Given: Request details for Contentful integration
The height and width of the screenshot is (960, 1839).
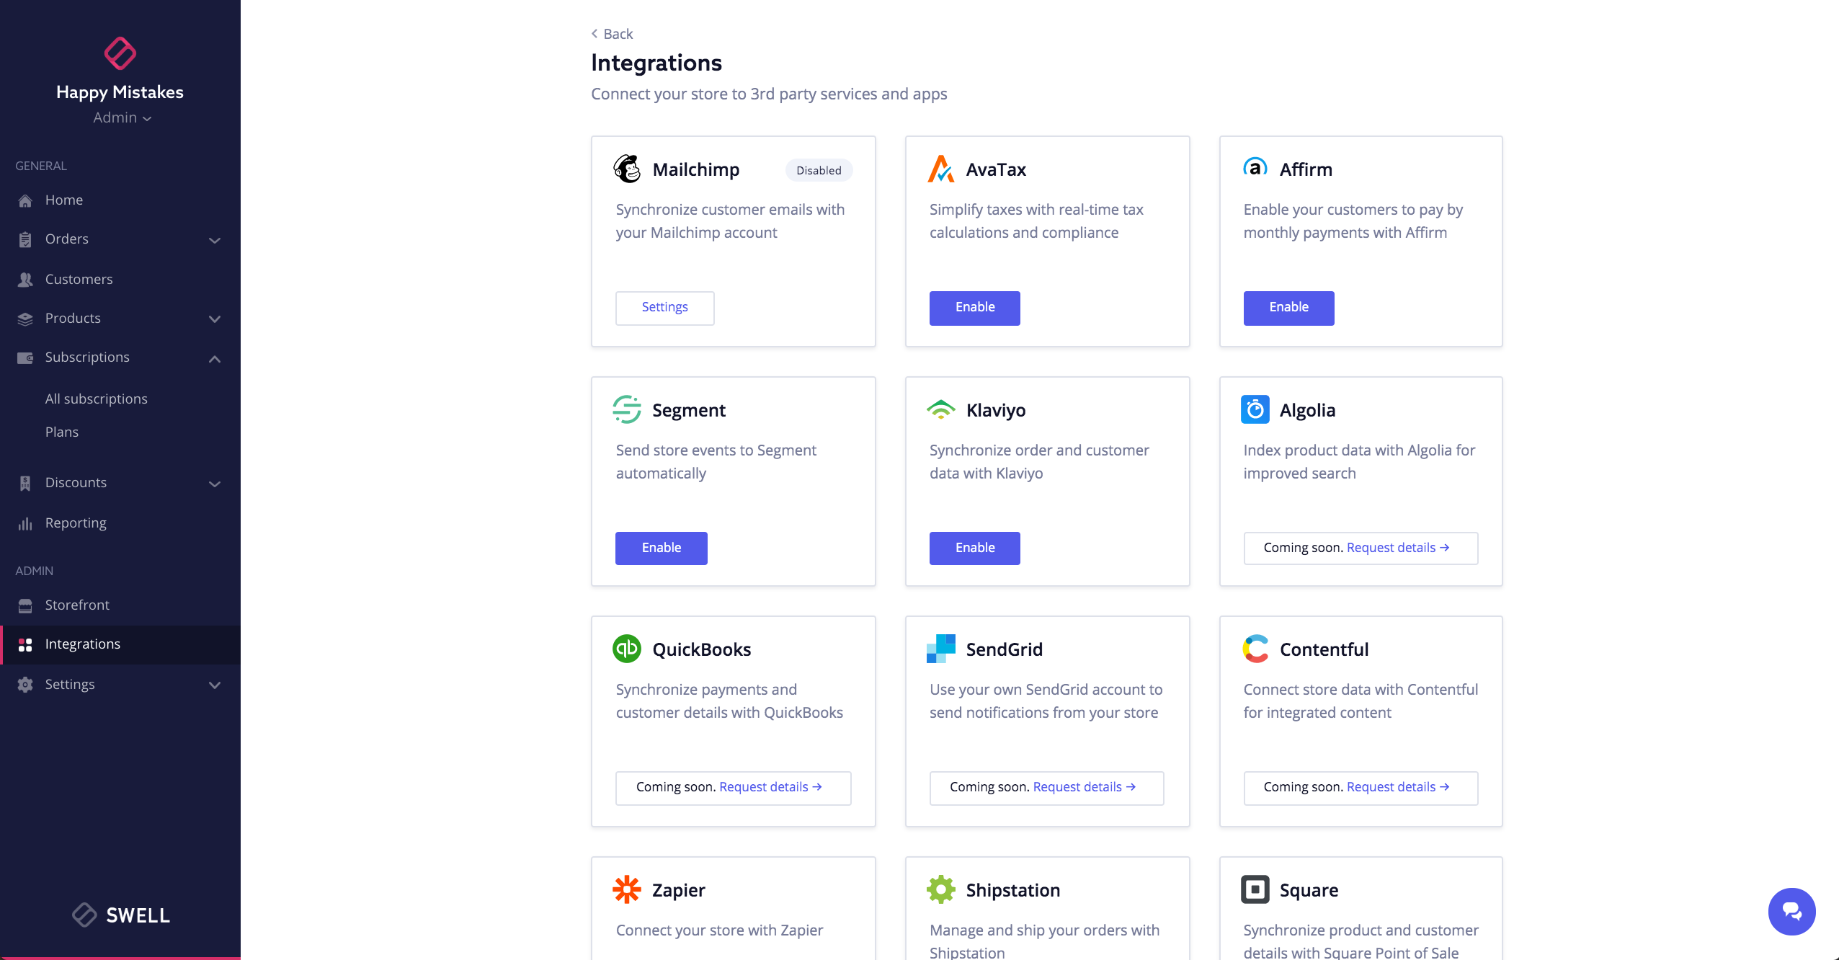Looking at the screenshot, I should (x=1397, y=787).
